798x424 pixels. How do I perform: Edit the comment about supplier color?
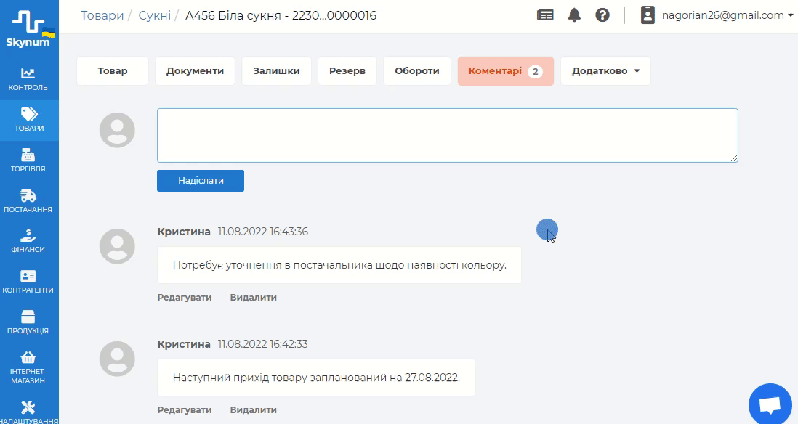pos(184,298)
